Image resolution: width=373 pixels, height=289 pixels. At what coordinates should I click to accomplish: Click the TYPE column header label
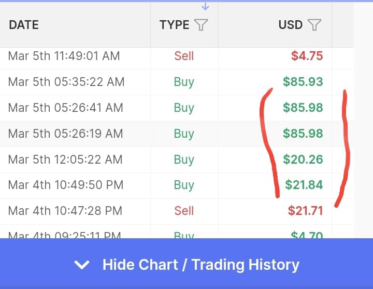[175, 25]
